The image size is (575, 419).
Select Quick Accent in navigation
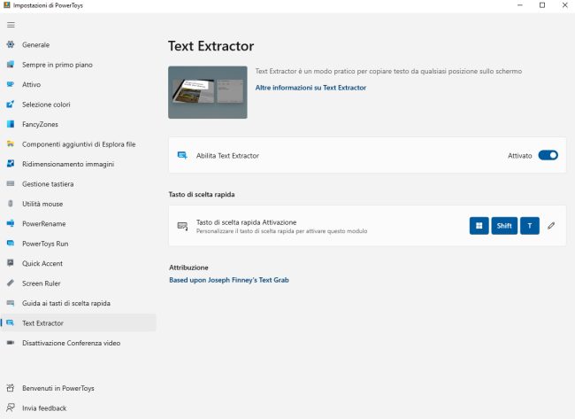coord(78,263)
